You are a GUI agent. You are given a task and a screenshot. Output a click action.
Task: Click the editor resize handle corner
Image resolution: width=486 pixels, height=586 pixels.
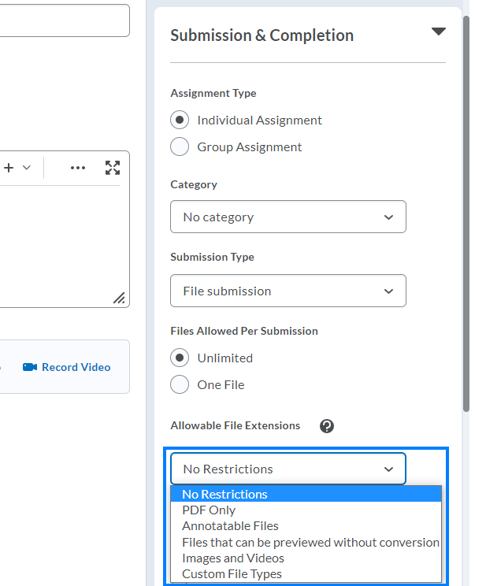(x=119, y=298)
